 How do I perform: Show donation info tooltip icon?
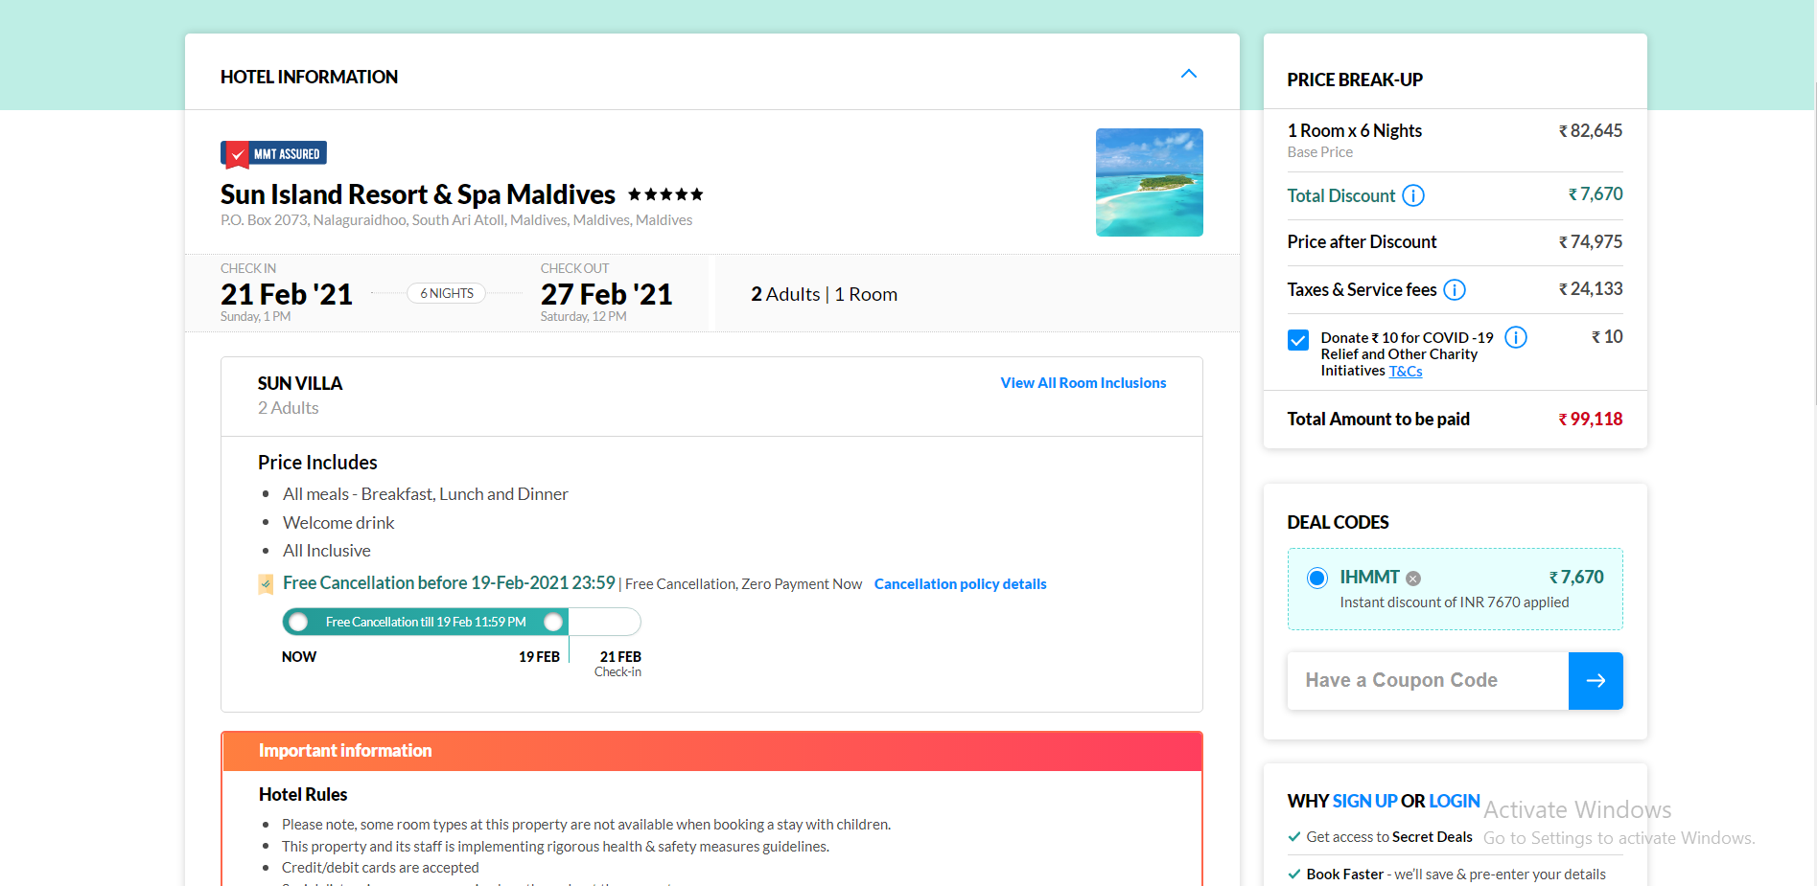1516,337
